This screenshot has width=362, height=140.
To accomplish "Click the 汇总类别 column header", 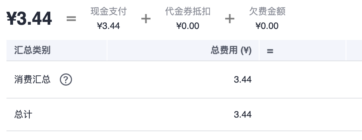I will [x=32, y=50].
